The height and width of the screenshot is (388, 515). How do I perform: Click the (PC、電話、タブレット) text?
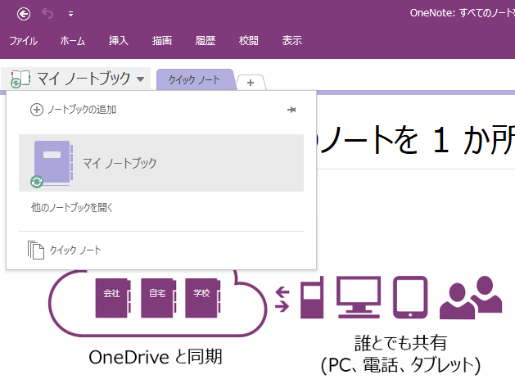coord(400,365)
